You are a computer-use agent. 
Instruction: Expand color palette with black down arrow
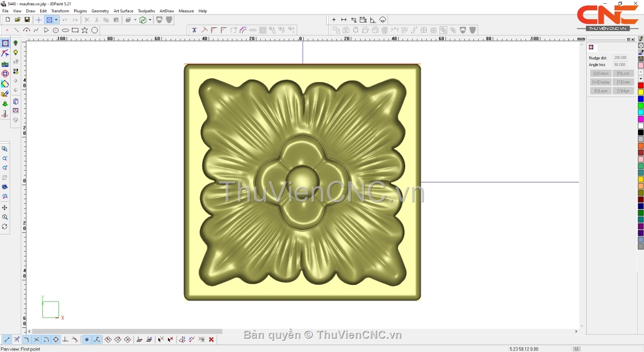pos(641,79)
